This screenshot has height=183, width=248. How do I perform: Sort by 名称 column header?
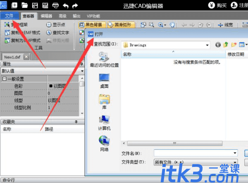coord(173,54)
